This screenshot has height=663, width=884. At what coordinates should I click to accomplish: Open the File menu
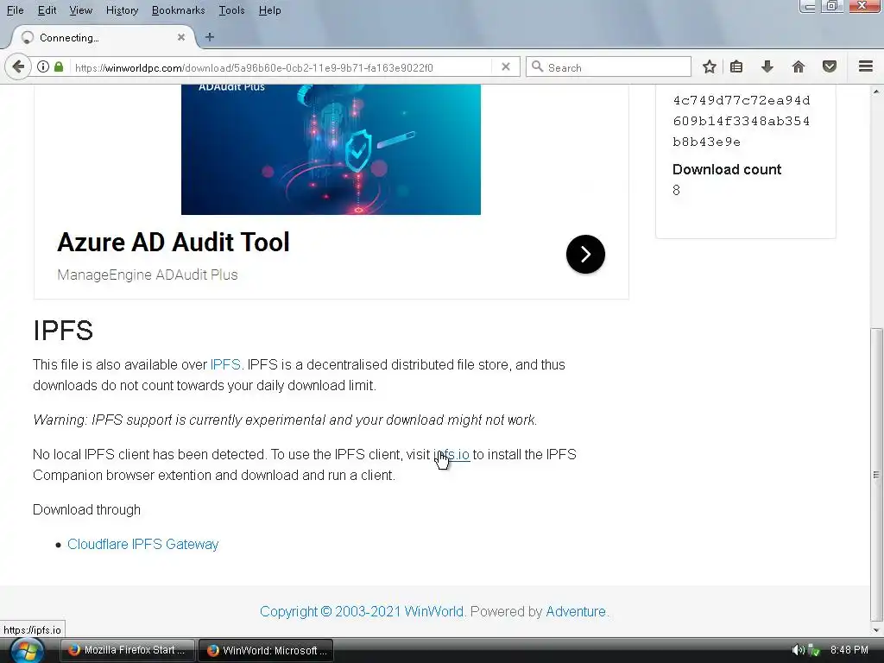[x=16, y=10]
